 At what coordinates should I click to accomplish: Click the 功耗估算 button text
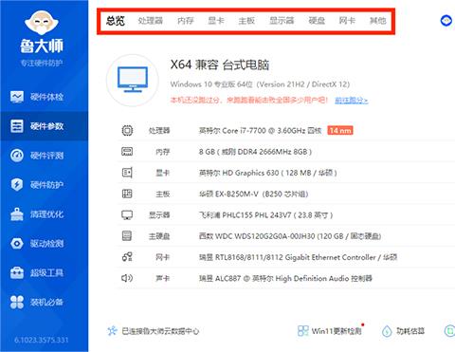click(x=410, y=331)
